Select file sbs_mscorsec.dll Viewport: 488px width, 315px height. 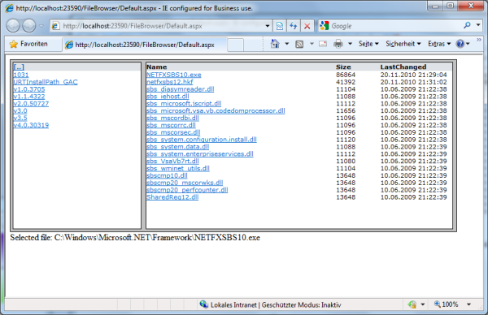173,132
